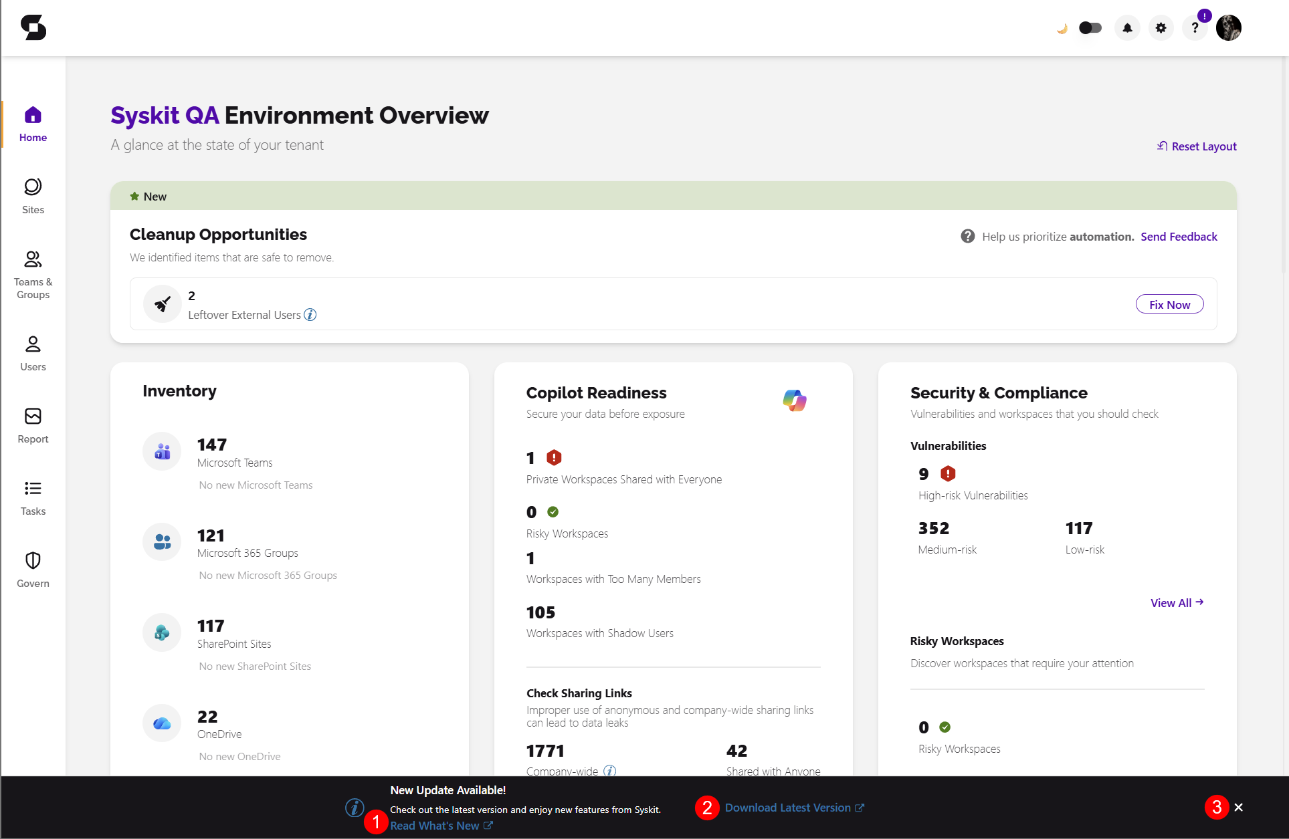Image resolution: width=1289 pixels, height=839 pixels.
Task: Click the 352 Medium-risk value
Action: click(934, 528)
